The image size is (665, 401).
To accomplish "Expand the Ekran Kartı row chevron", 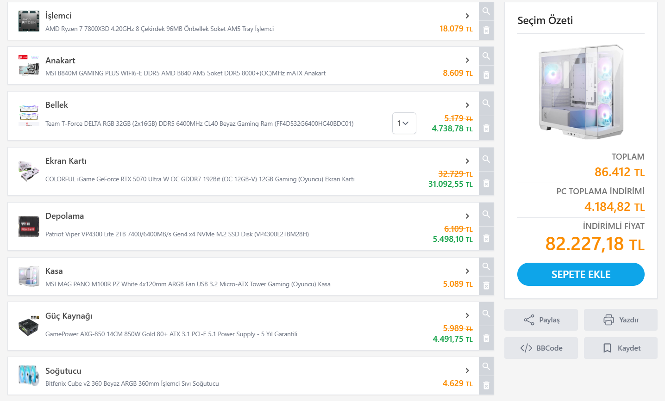I will 467,161.
